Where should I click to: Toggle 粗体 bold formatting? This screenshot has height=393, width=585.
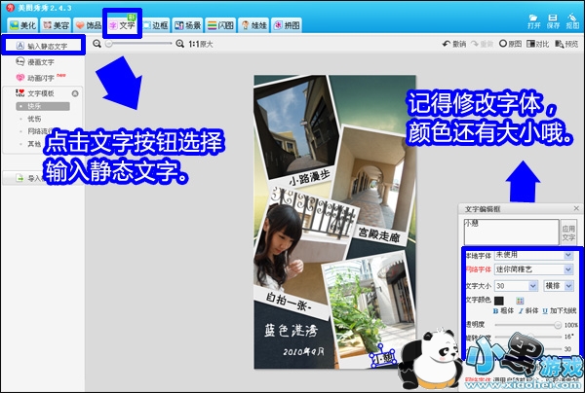pyautogui.click(x=503, y=310)
